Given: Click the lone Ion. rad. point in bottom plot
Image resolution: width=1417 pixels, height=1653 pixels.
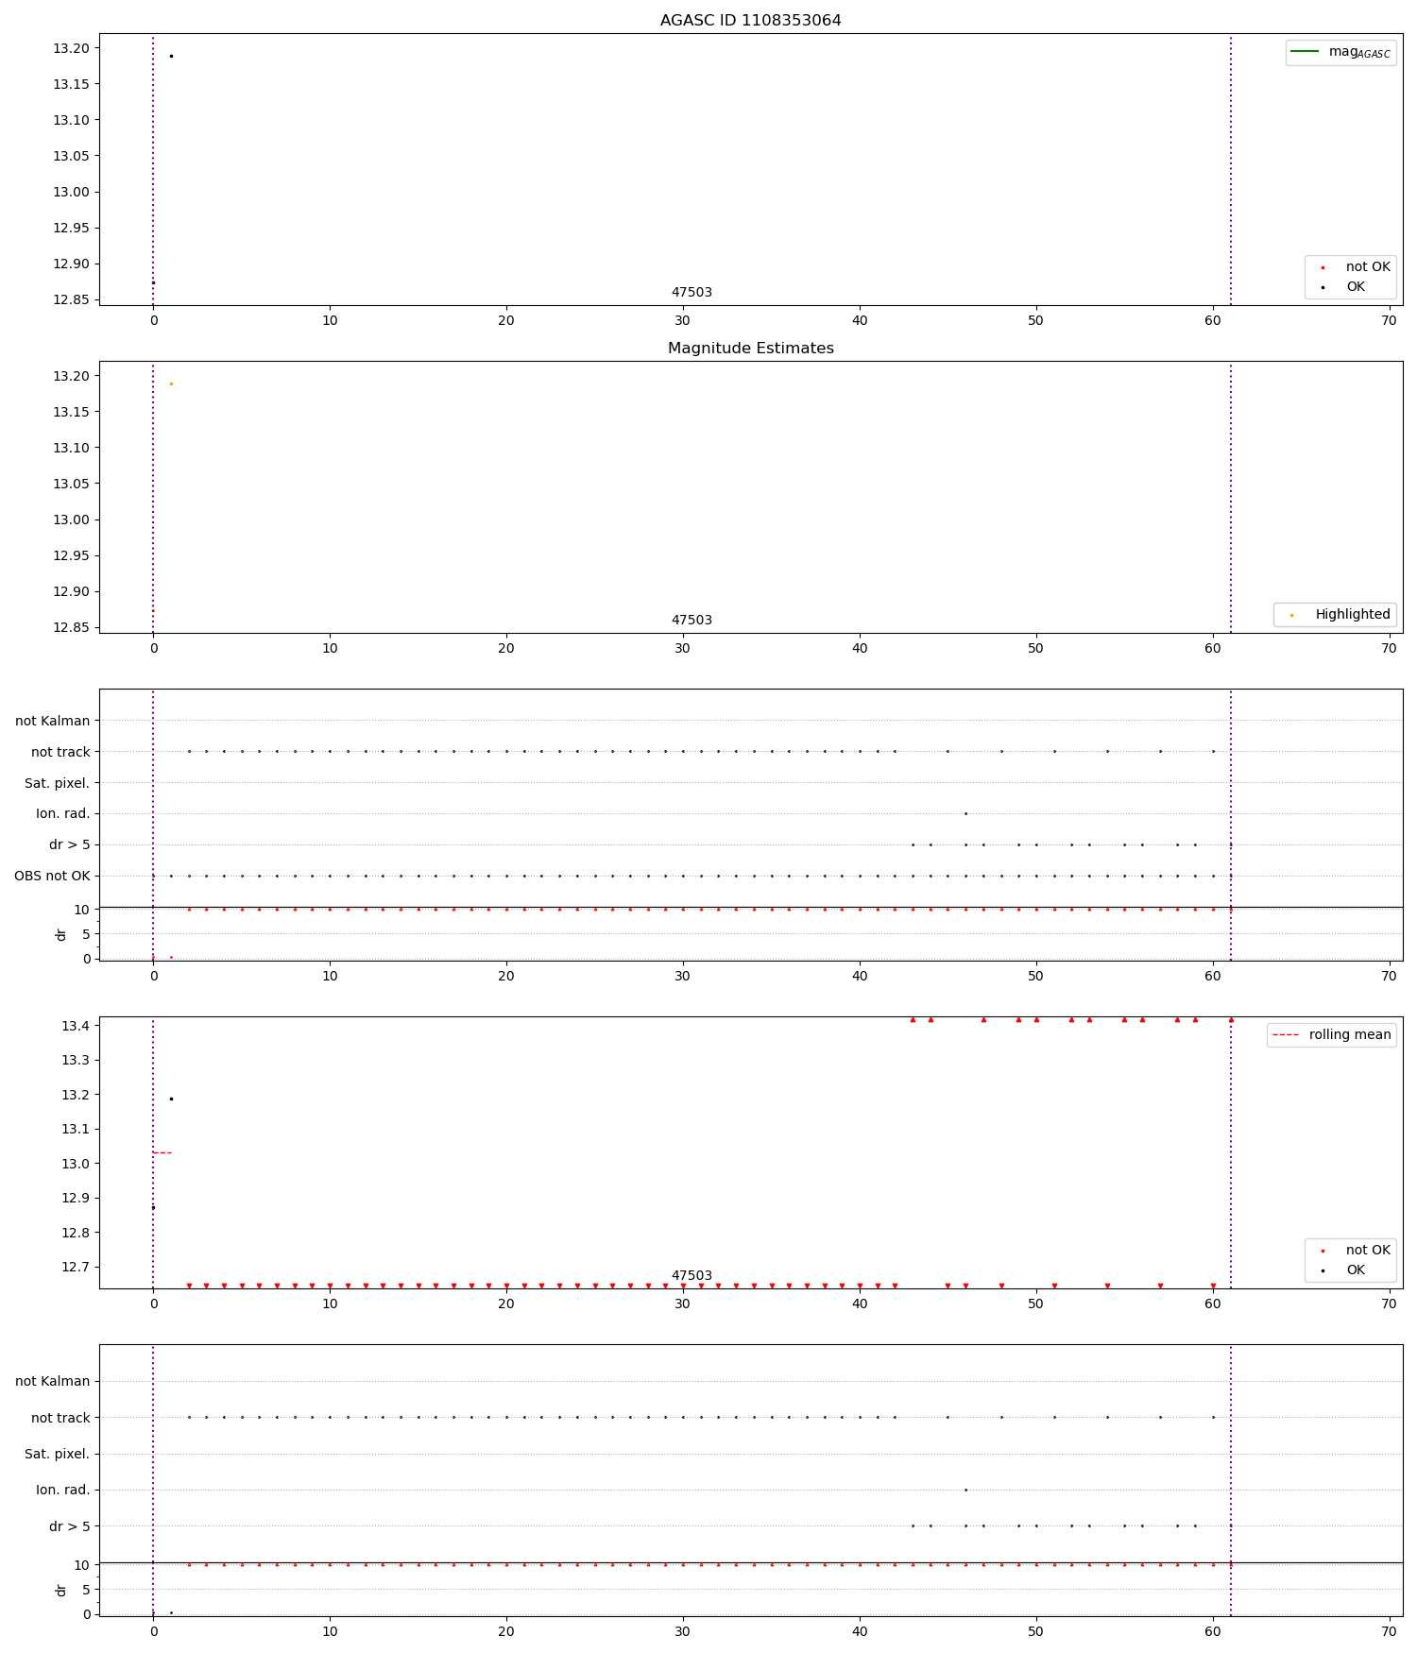Looking at the screenshot, I should click(965, 1490).
